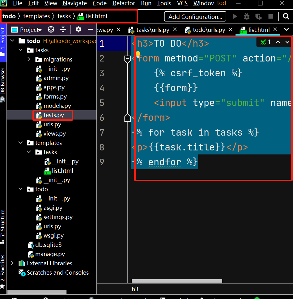
Task: Toggle the 1: Project tool window
Action: coord(3,42)
